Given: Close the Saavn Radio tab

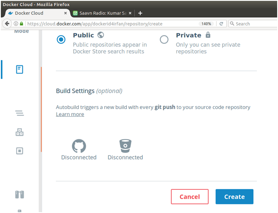Looking at the screenshot, I should pyautogui.click(x=130, y=13).
